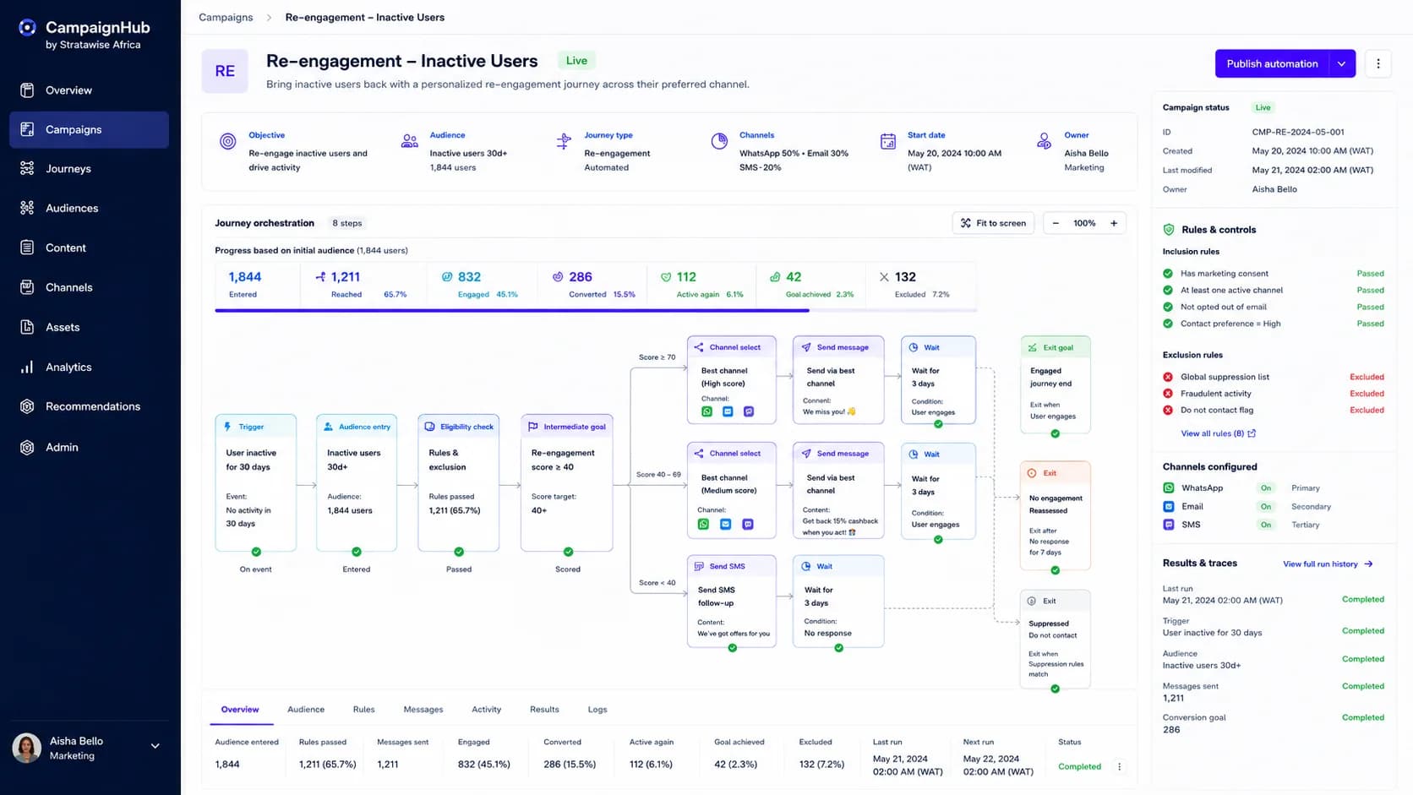Go to Campaigns breadcrumb link

[x=226, y=17]
